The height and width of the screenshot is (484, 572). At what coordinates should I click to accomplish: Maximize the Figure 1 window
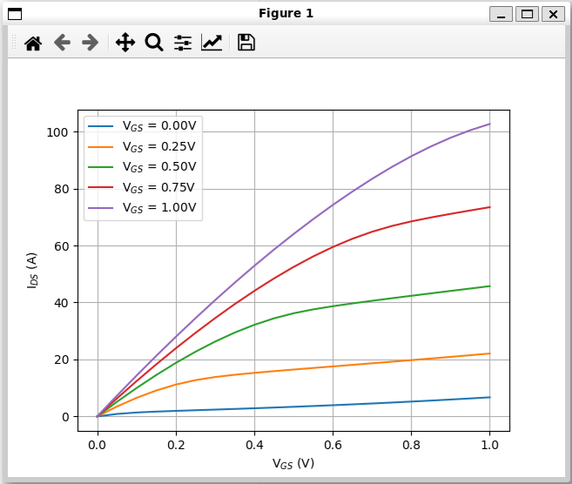(527, 14)
